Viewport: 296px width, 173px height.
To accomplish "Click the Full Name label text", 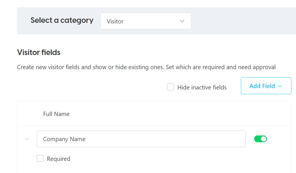I will (x=56, y=114).
